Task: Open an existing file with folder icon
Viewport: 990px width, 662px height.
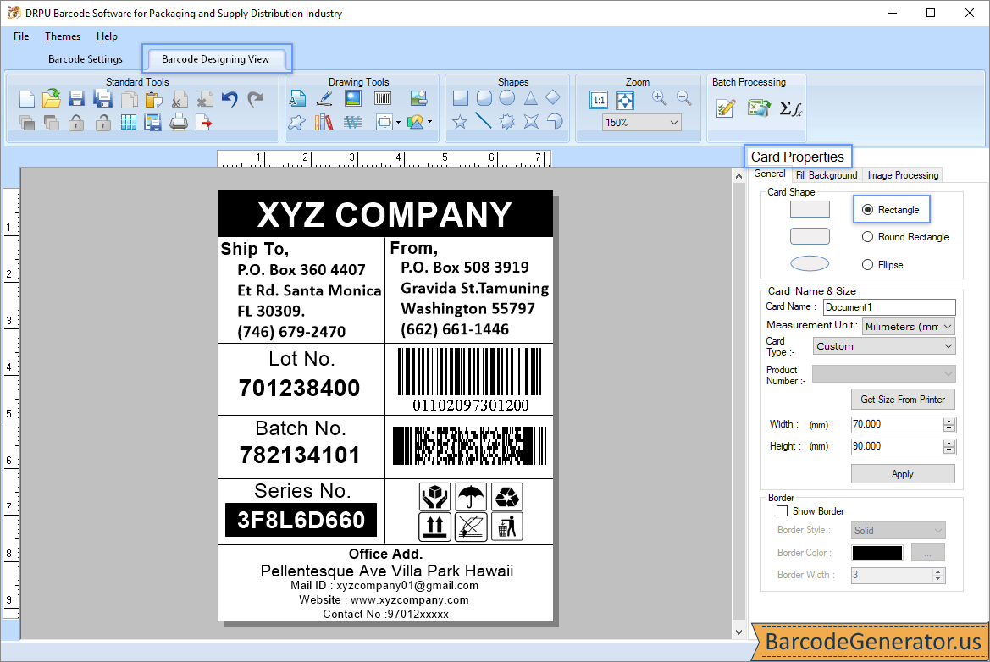Action: [51, 99]
